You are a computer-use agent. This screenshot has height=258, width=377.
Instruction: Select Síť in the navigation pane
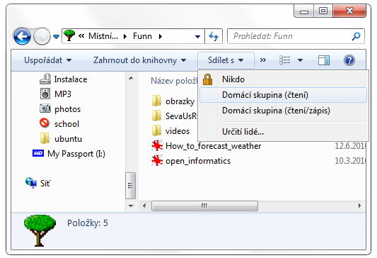45,184
